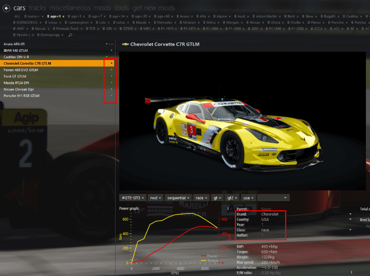The width and height of the screenshot is (370, 276).
Task: Toggle the Acura ARX-05 status indicator
Action: tap(106, 44)
